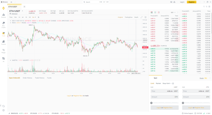The width and height of the screenshot is (212, 115).
Task: Show only sell orders in order book
Action: 159,12
